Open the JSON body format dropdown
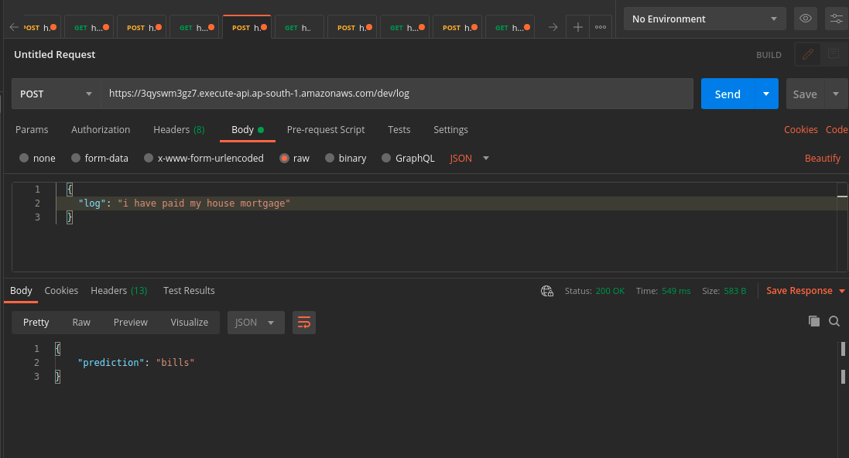The image size is (849, 458). click(469, 159)
